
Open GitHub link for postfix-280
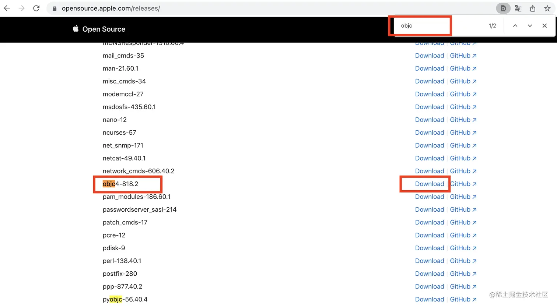point(463,274)
